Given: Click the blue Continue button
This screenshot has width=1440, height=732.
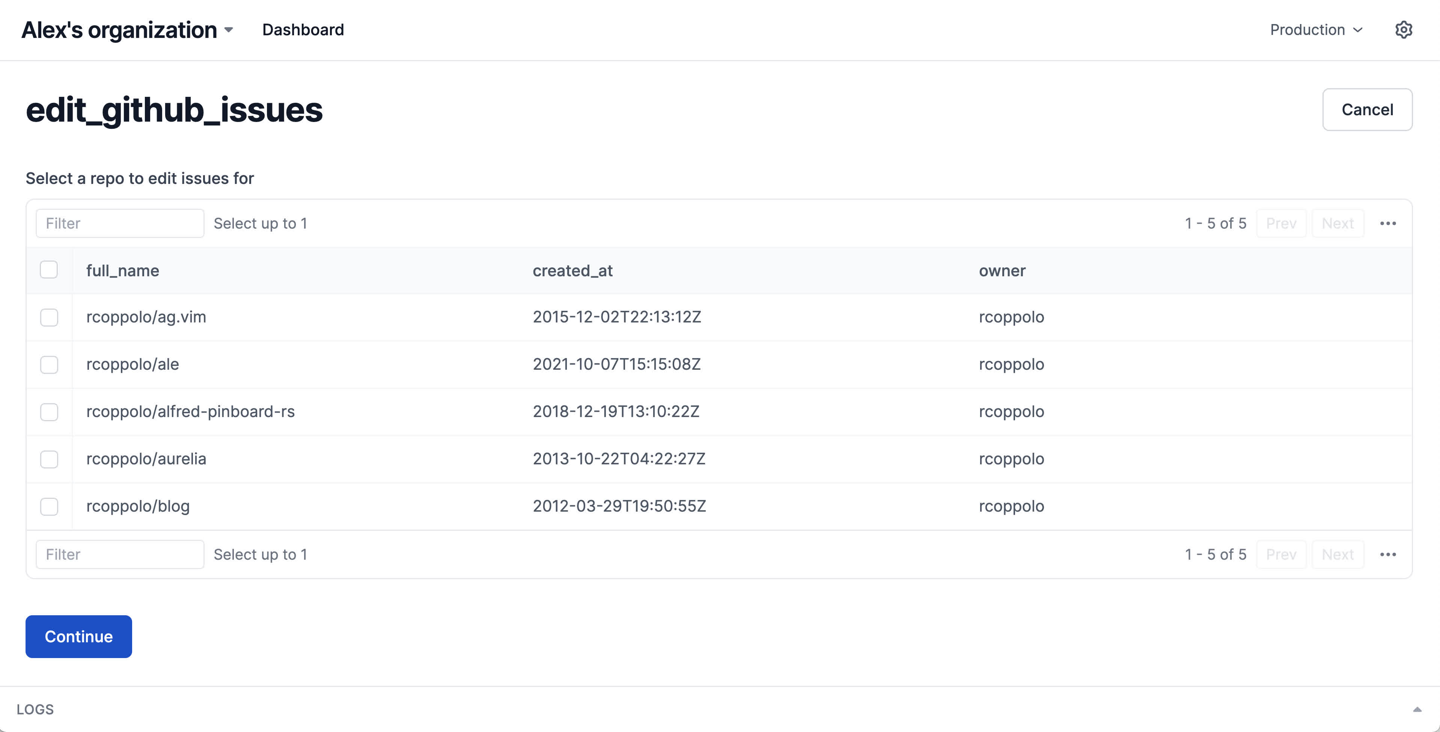Looking at the screenshot, I should coord(79,636).
